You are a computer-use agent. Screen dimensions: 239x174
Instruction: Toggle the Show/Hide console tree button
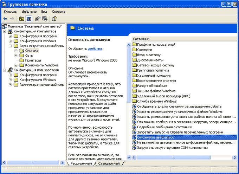click(x=29, y=19)
